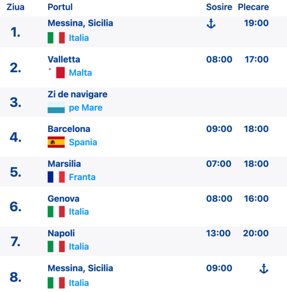
Task: Open the Malta country link
Action: point(80,73)
